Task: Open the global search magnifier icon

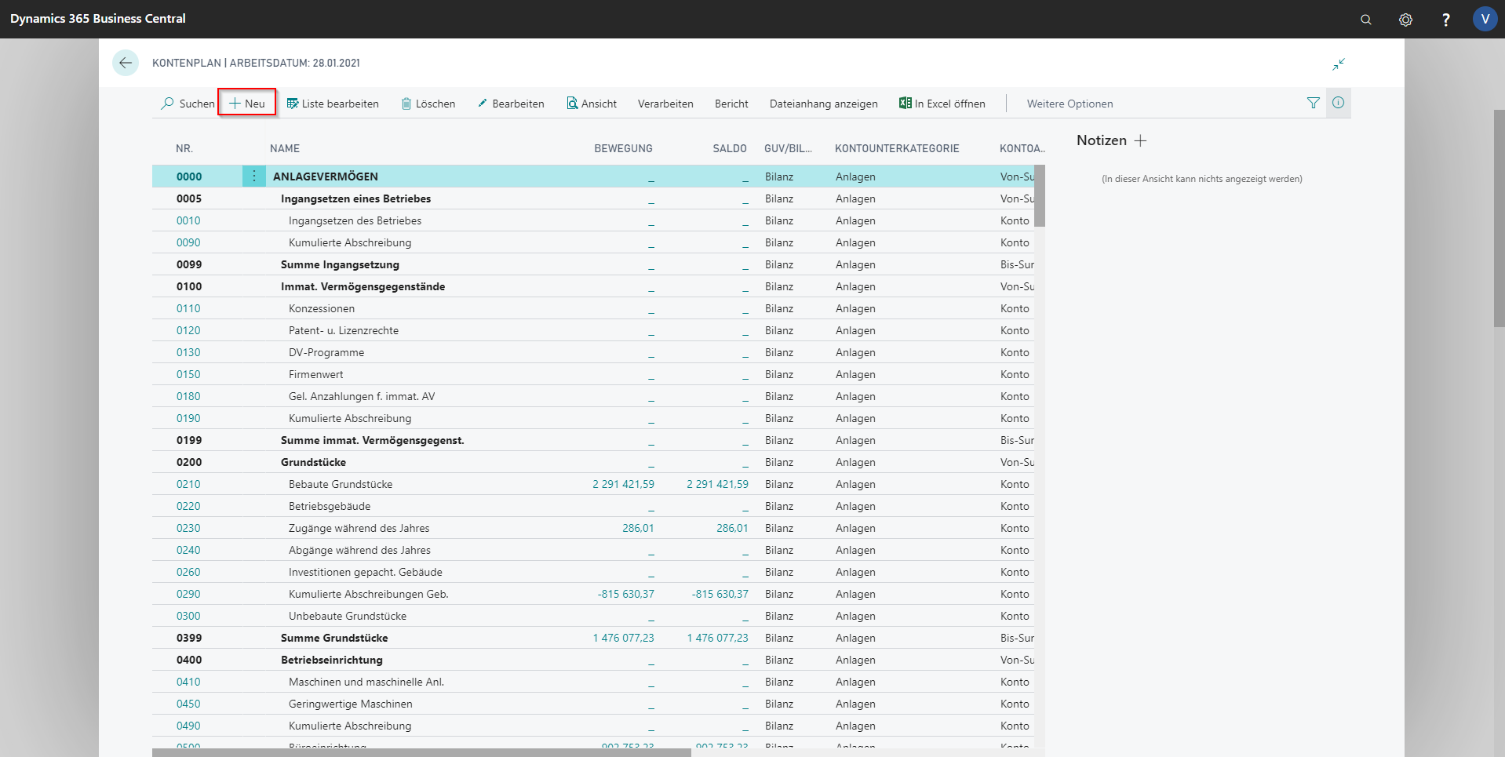Action: pyautogui.click(x=1366, y=20)
